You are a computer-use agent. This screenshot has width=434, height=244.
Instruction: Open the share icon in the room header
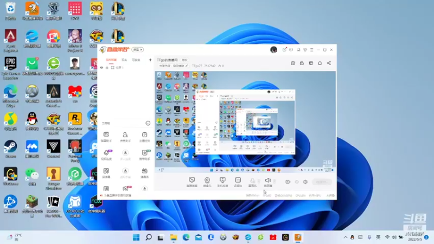click(329, 63)
